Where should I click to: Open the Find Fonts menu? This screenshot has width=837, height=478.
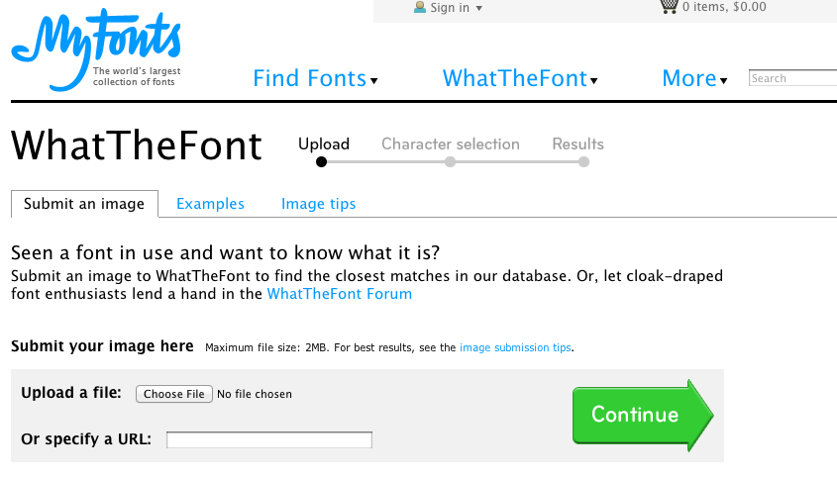[x=315, y=78]
